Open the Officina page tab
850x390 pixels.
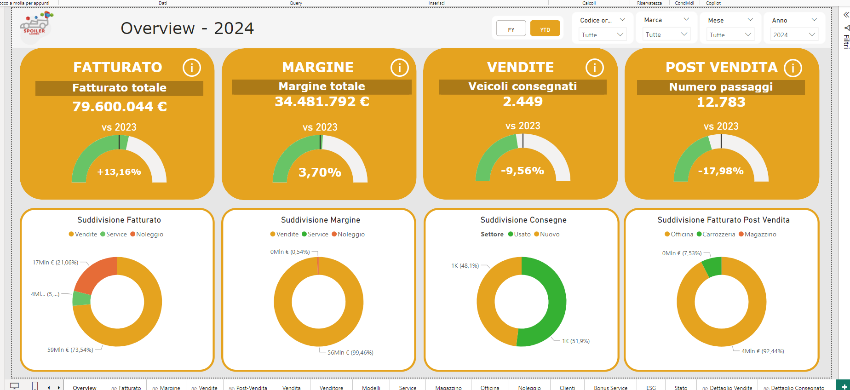pos(490,387)
